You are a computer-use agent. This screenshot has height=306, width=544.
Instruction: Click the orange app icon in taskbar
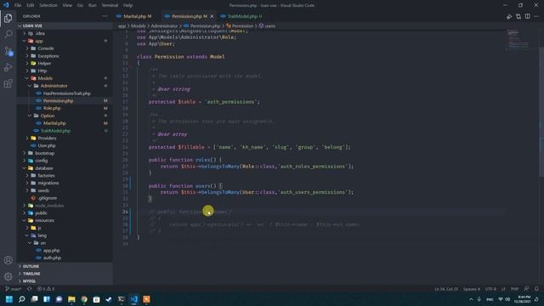146,299
